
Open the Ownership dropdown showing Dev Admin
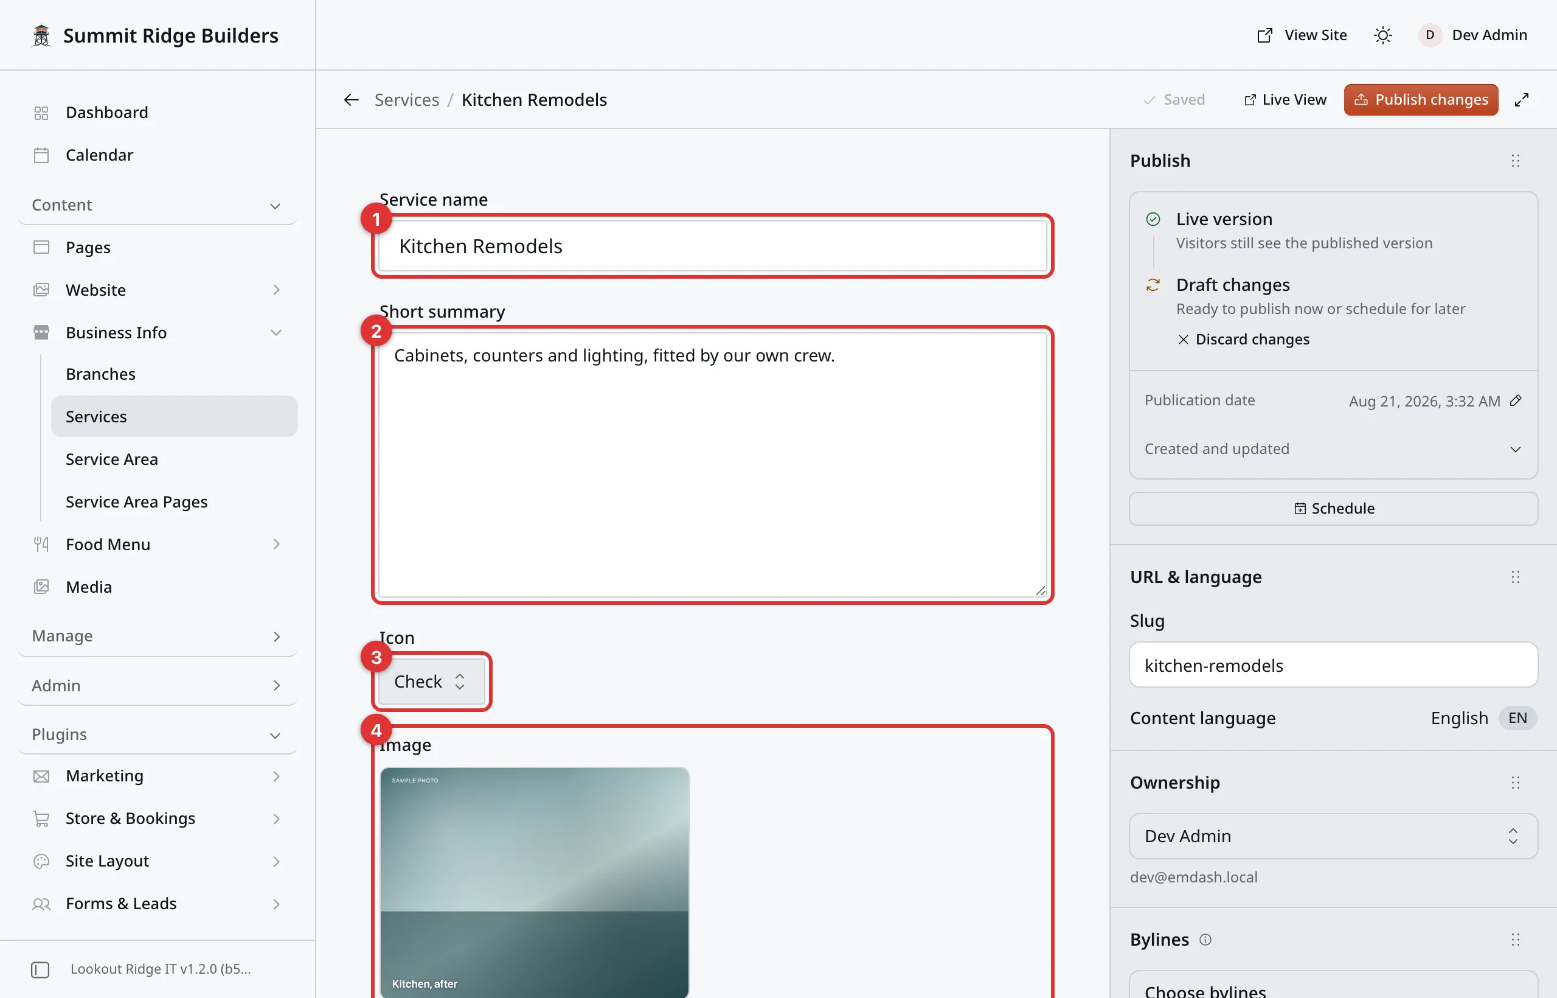point(1333,836)
